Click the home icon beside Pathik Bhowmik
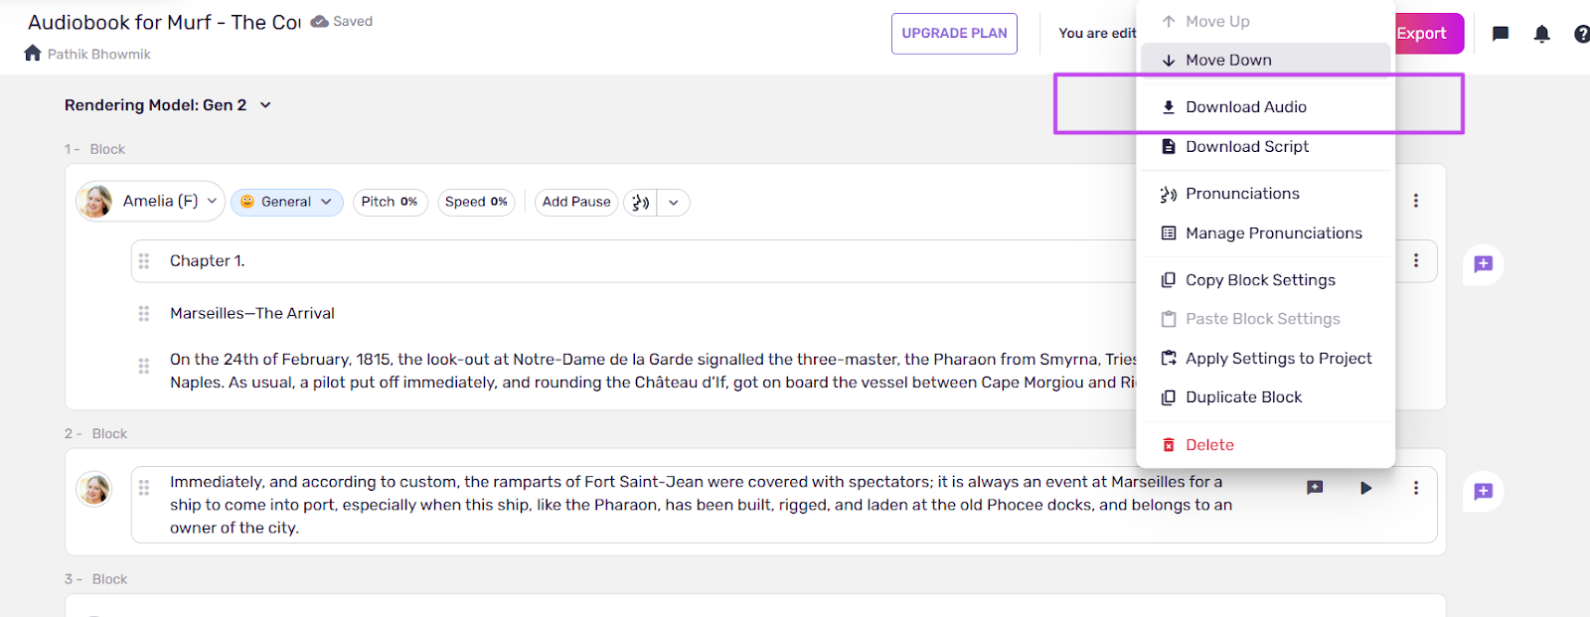The width and height of the screenshot is (1590, 617). point(33,54)
